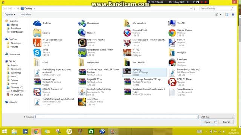Click the Open button

click(x=207, y=122)
